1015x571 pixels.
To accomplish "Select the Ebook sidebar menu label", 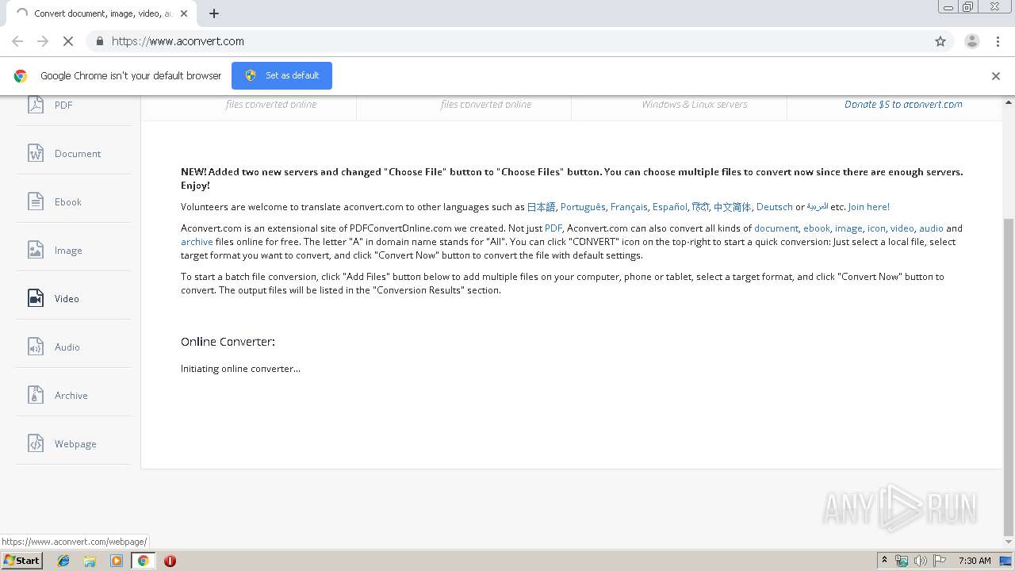I will point(68,202).
